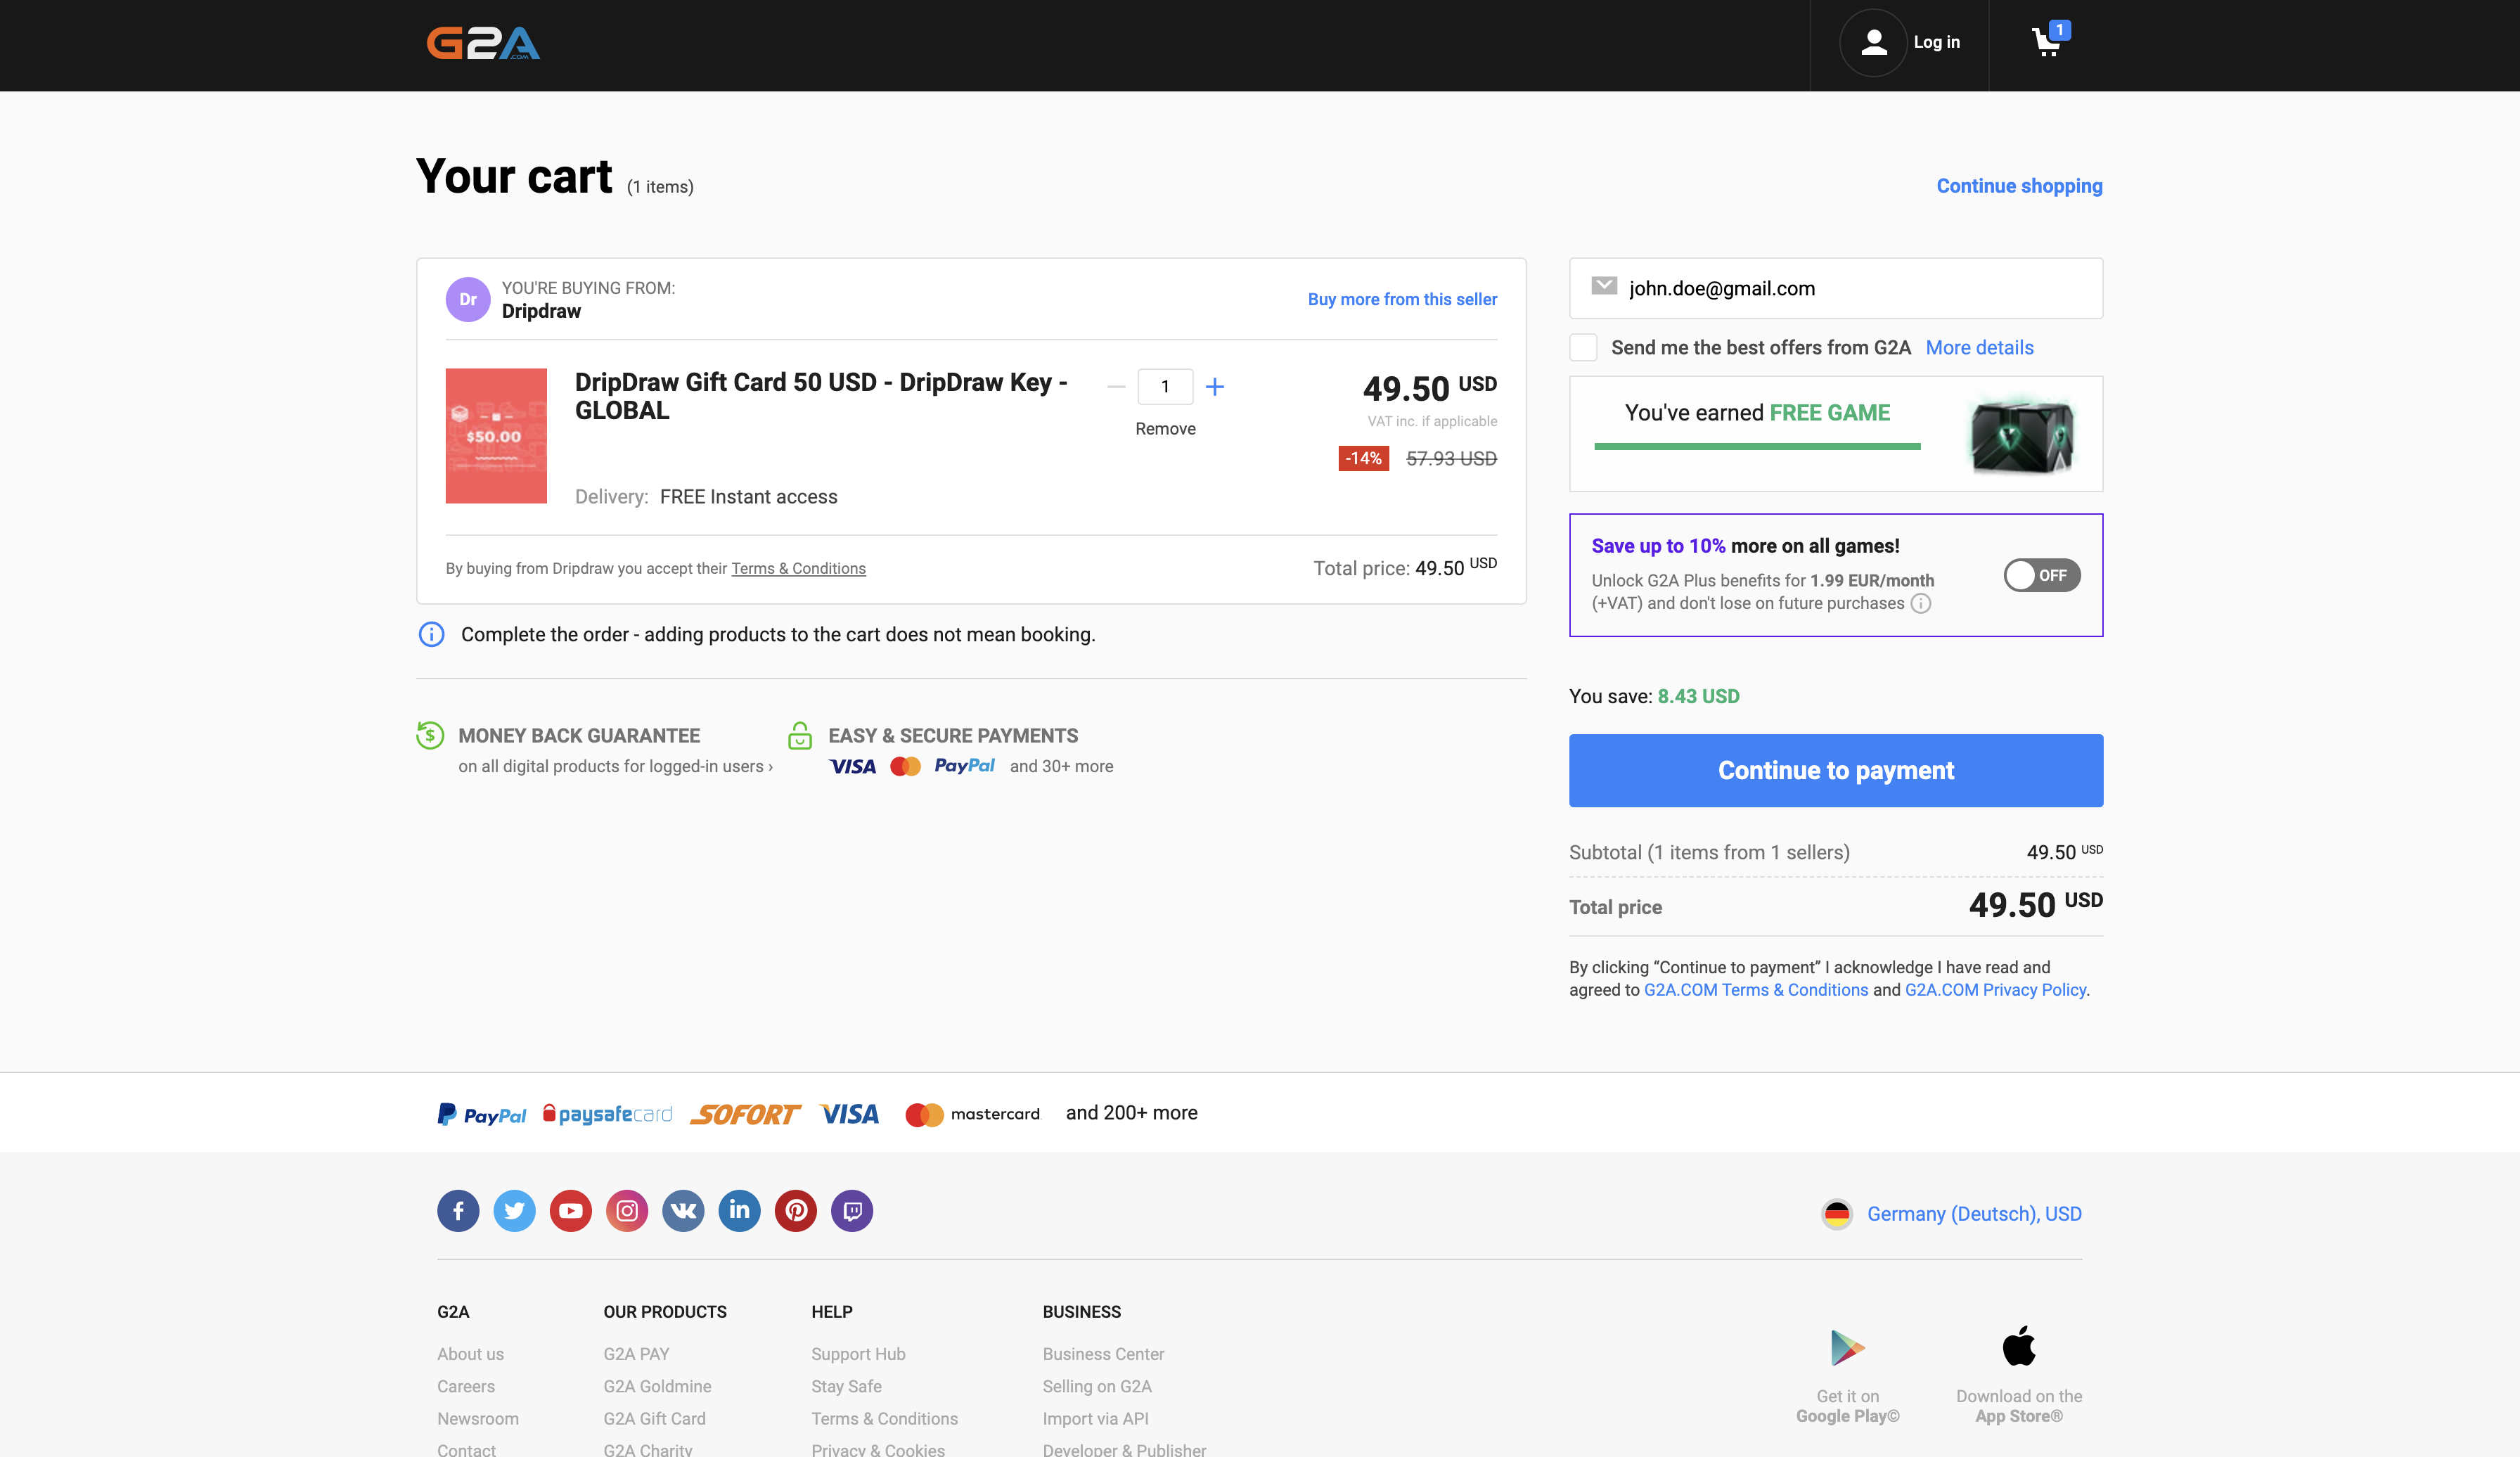Click the email address input field
Viewport: 2520px width, 1457px height.
point(1835,288)
